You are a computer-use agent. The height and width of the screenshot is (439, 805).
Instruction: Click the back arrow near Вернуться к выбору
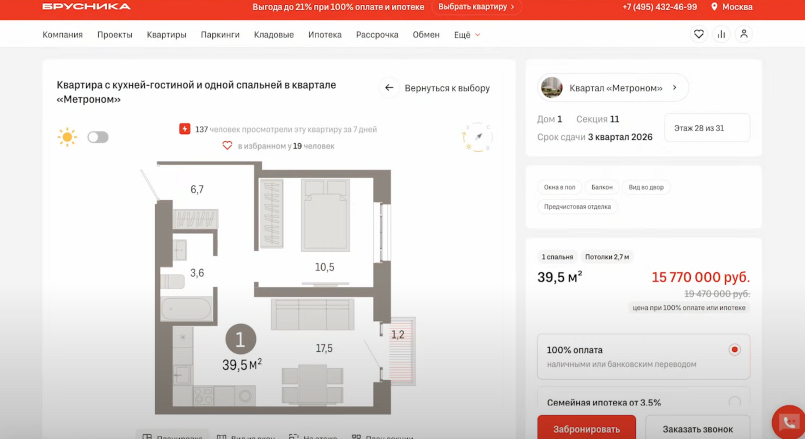point(389,88)
